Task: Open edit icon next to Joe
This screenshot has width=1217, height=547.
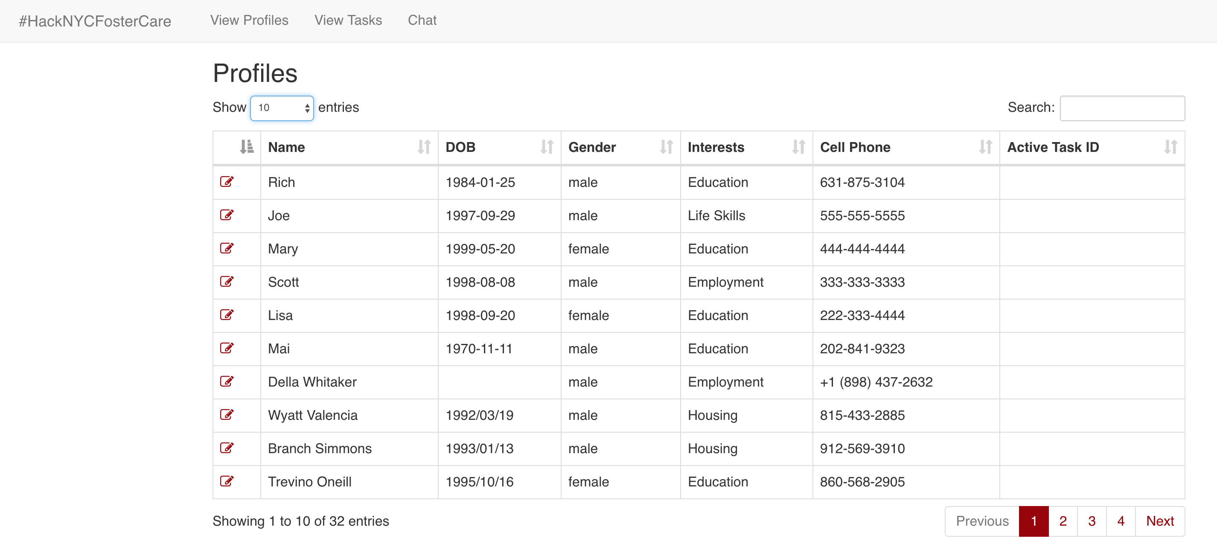Action: coord(227,215)
